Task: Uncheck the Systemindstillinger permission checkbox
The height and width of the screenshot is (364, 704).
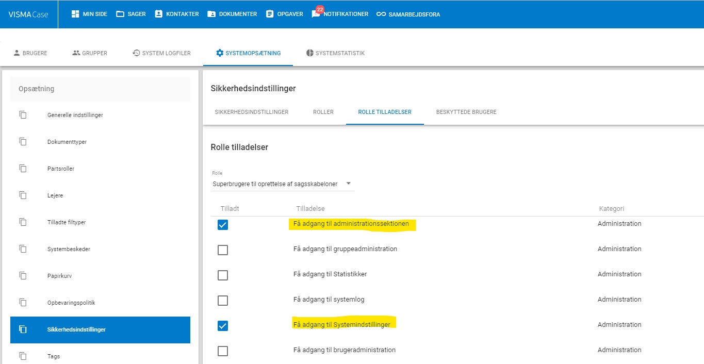Action: 223,326
